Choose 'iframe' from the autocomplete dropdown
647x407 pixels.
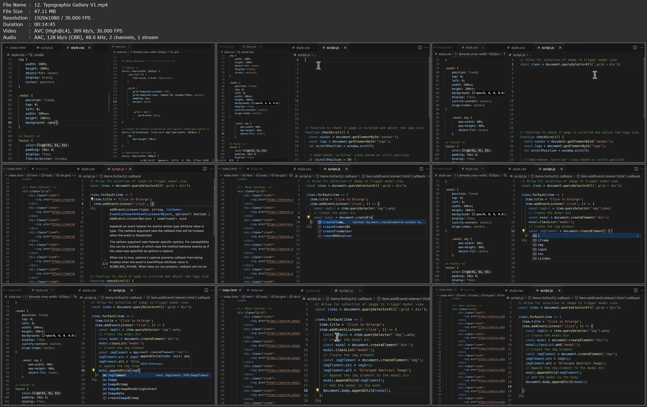(x=543, y=240)
